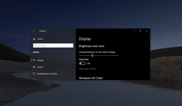
Task: Select the Display label in the sidebar
Action: (x=40, y=60)
